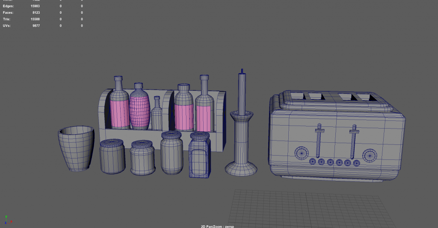The height and width of the screenshot is (228, 438).
Task: Select the small unlabeled bottle in the rack
Action: [157, 113]
